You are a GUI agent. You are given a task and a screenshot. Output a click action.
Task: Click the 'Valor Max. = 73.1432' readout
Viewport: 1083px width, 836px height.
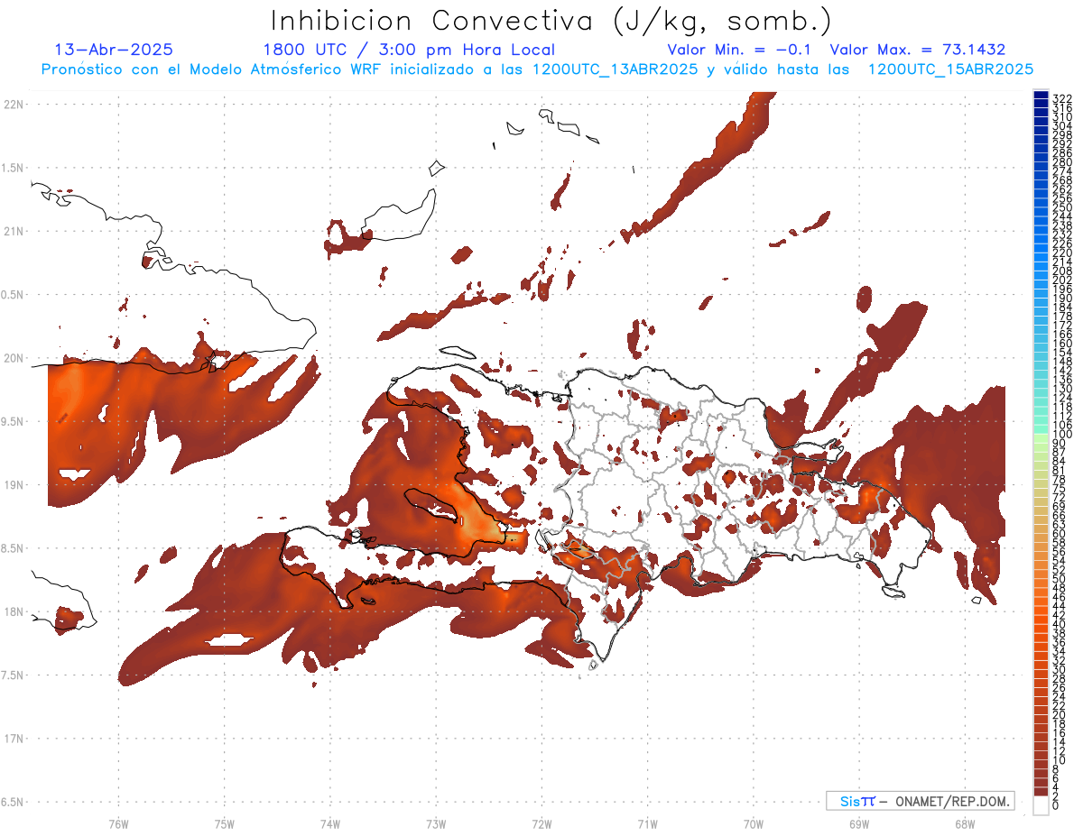tap(918, 50)
